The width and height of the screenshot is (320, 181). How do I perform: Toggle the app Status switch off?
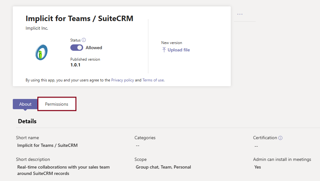point(77,48)
